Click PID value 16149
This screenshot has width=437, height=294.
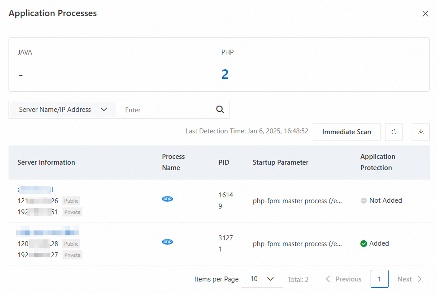tap(226, 200)
